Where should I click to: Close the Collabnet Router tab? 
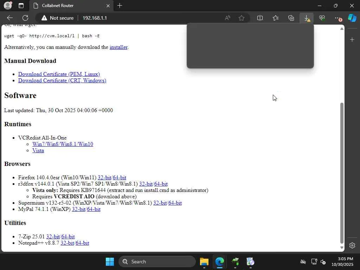(x=108, y=6)
